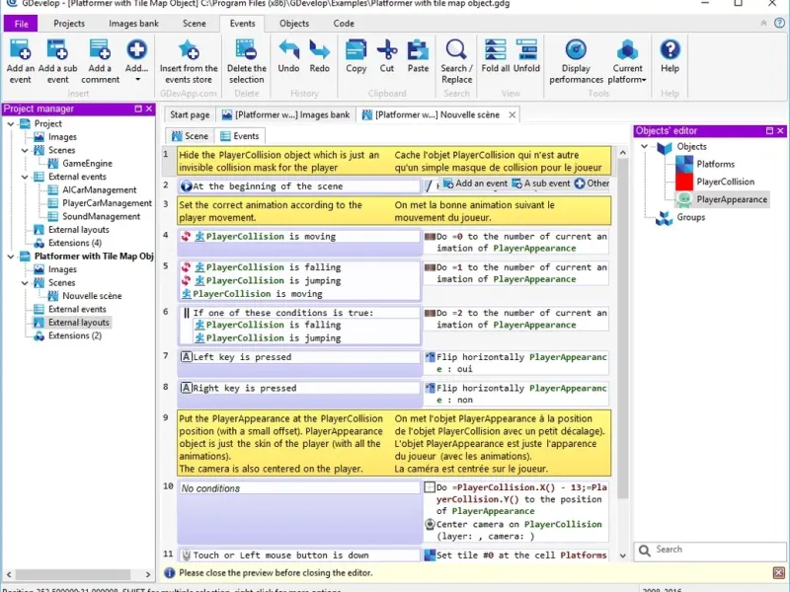Switch to the Code ribbon tab
Image resolution: width=790 pixels, height=592 pixels.
click(x=344, y=24)
